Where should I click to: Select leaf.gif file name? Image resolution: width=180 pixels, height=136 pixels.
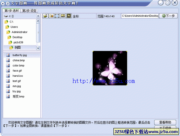[17, 81]
